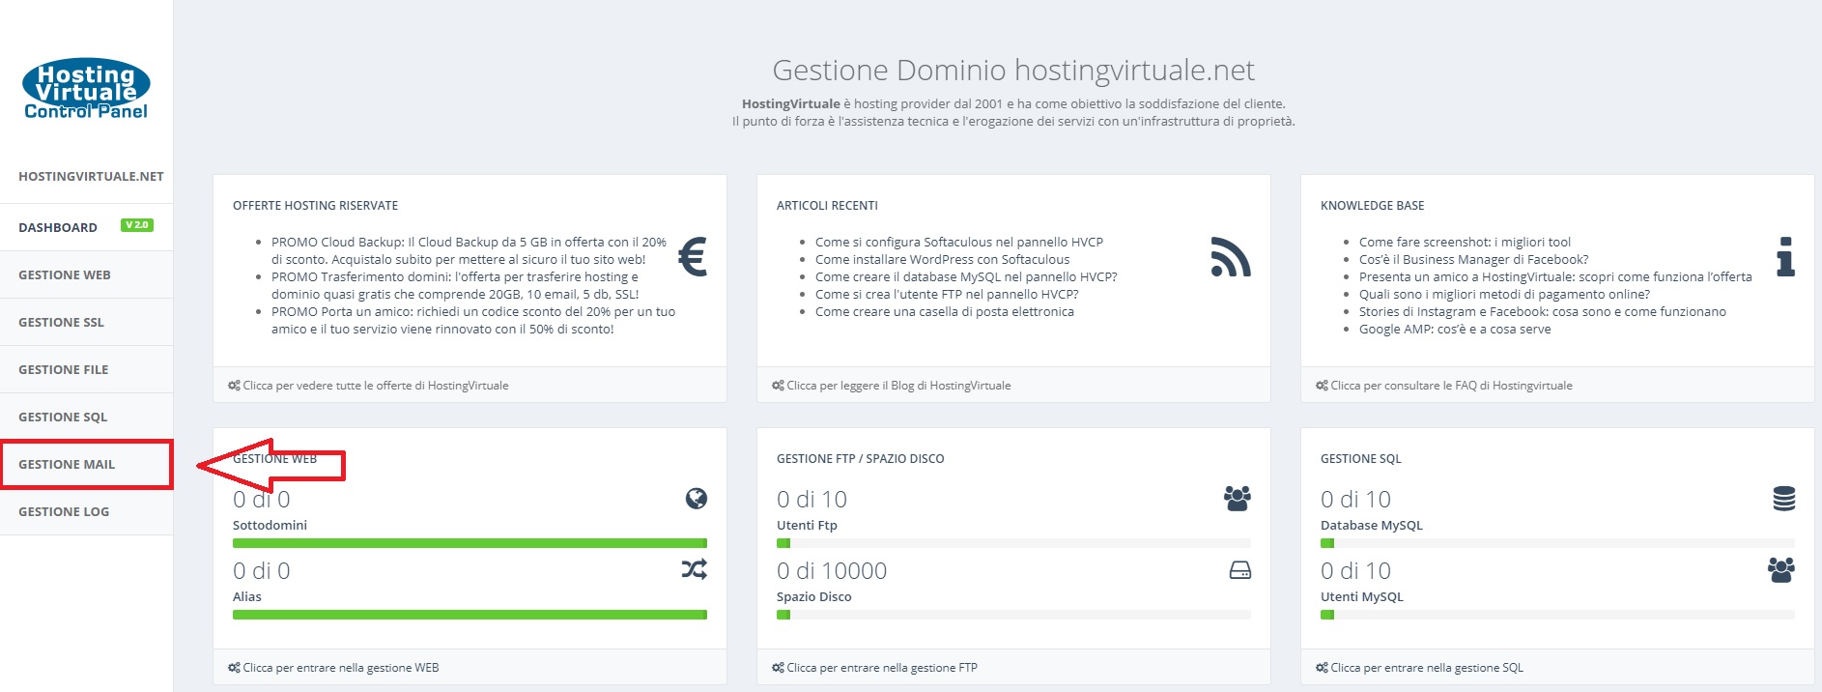Image resolution: width=1822 pixels, height=692 pixels.
Task: Click the hard drive icon beside Spazio Disco
Action: point(1240,570)
